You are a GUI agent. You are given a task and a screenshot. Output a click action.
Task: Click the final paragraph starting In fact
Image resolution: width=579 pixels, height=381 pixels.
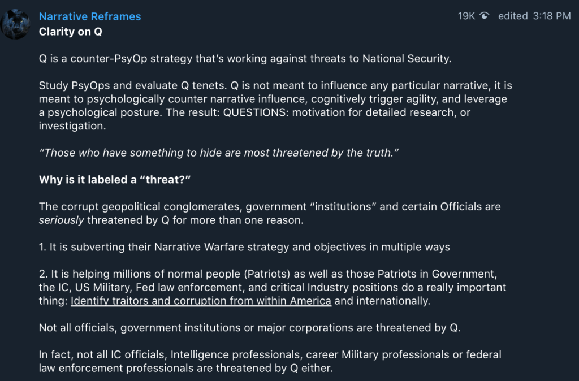[270, 362]
